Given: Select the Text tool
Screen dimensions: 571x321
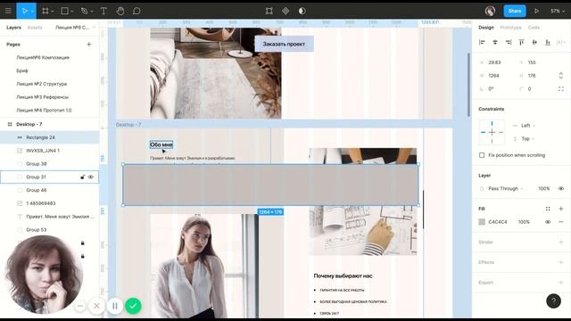Looking at the screenshot, I should pyautogui.click(x=103, y=11).
